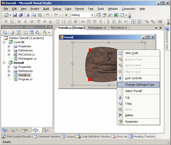Open Code Definition Window tab

click(x=94, y=137)
